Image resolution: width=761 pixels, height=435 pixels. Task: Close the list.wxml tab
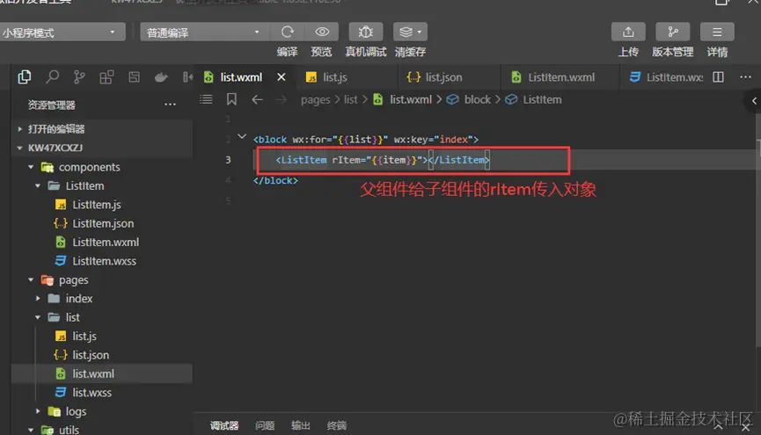281,77
